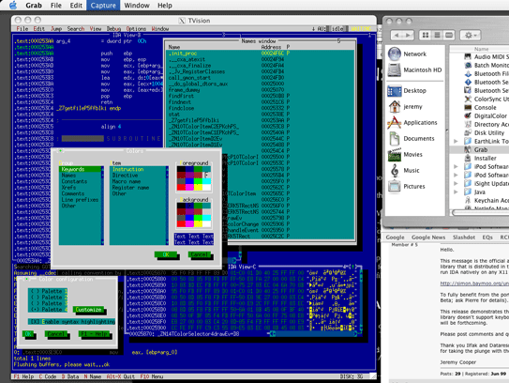Image resolution: width=509 pixels, height=383 pixels.
Task: Select Installer app icon in Finder
Action: (x=468, y=158)
